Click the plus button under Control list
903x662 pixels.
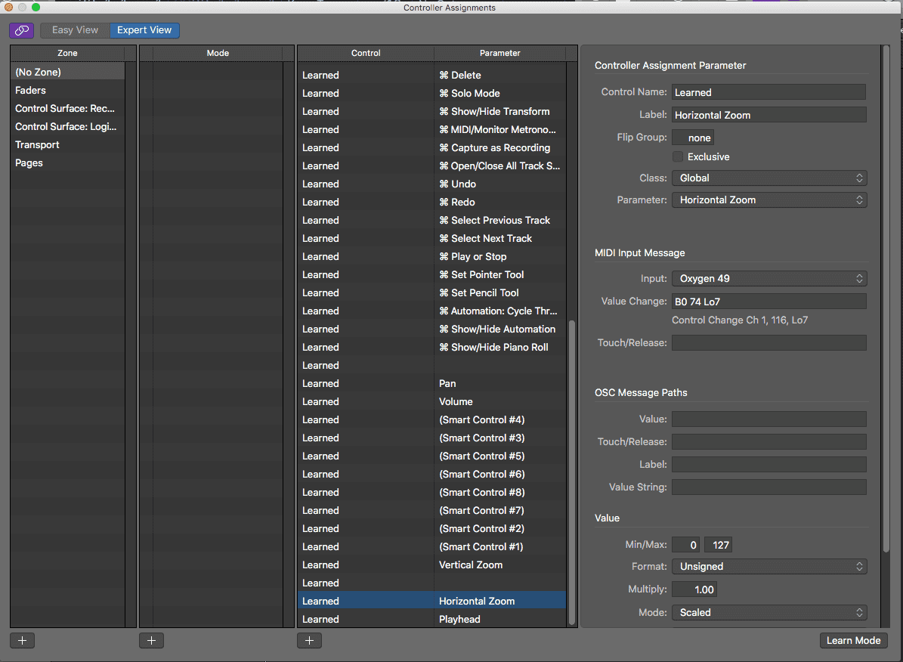(x=309, y=640)
